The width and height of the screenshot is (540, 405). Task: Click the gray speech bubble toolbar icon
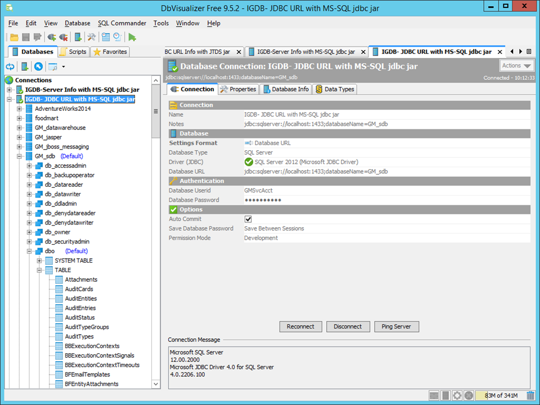pyautogui.click(x=37, y=37)
